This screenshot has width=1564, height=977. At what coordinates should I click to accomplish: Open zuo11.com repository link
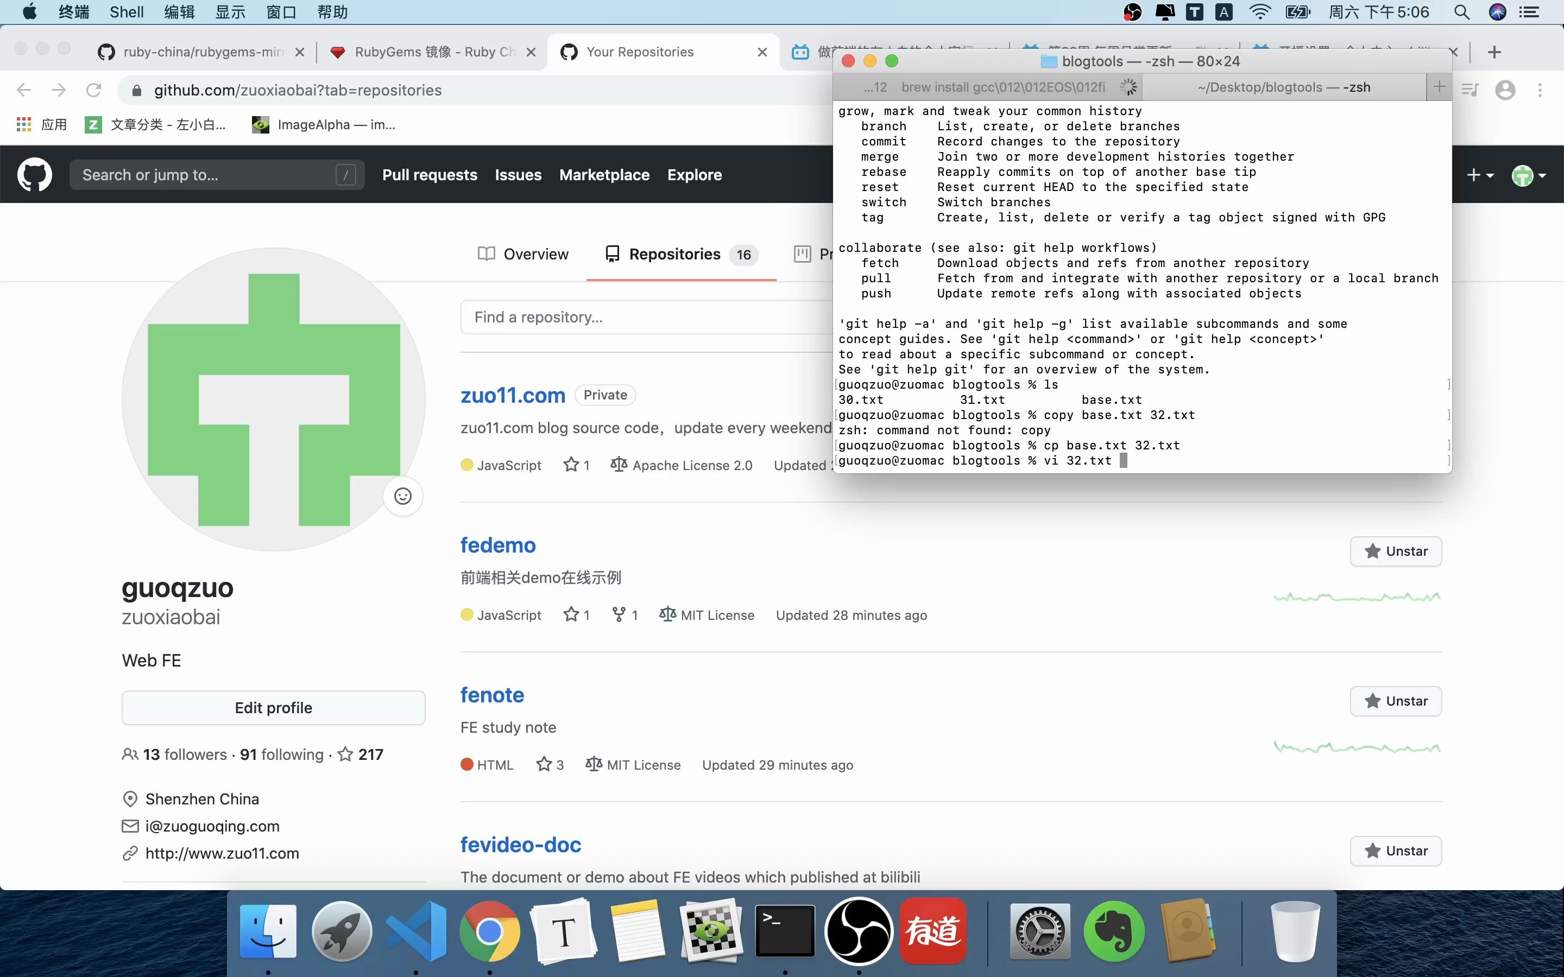513,394
